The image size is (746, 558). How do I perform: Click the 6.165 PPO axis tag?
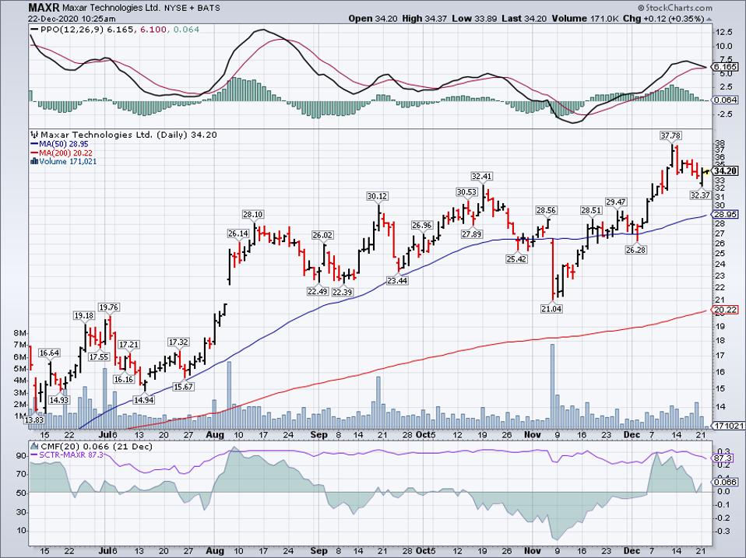coord(725,67)
